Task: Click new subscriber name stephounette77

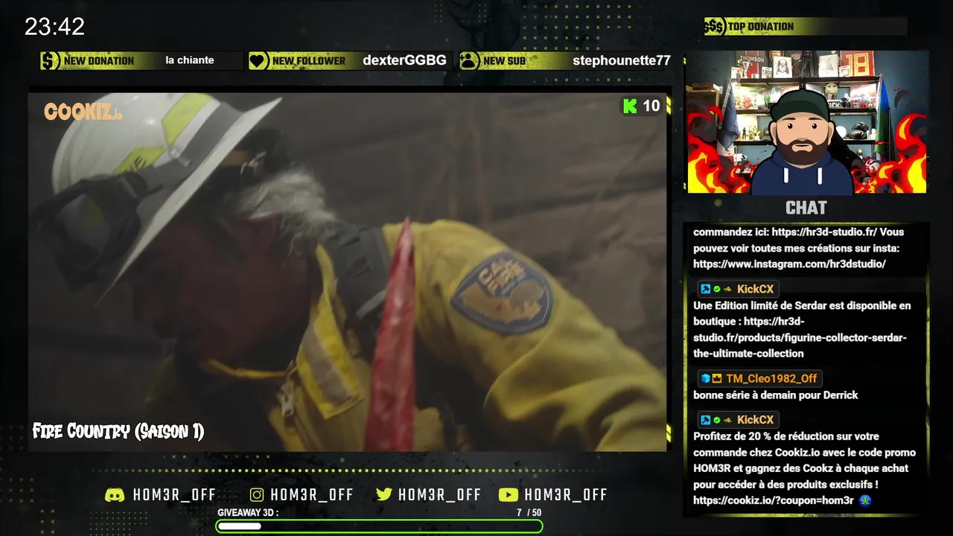Action: pyautogui.click(x=622, y=60)
